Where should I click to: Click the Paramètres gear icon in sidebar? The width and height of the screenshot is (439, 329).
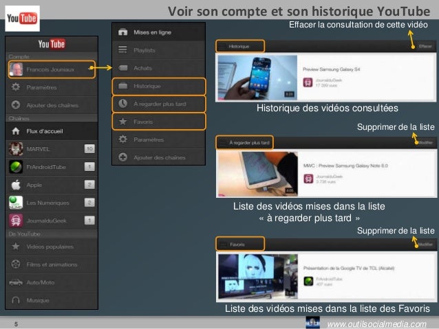[16, 87]
